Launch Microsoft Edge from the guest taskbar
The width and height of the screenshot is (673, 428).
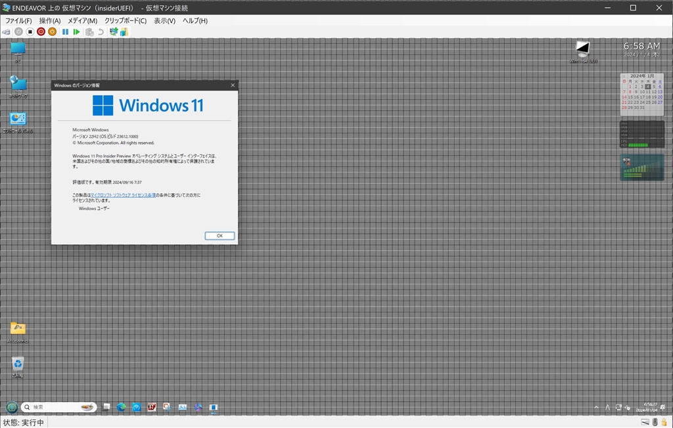point(122,407)
